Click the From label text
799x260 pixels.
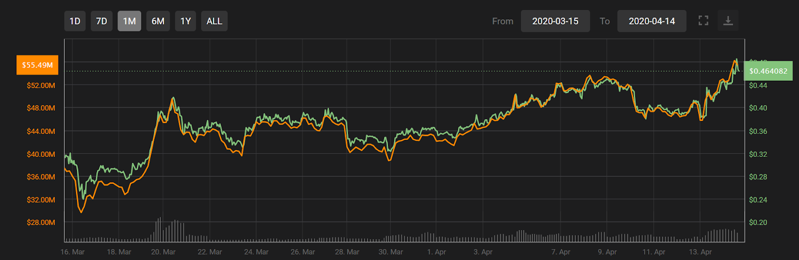502,21
